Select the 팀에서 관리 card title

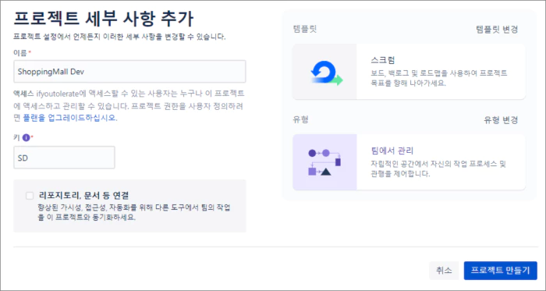[392, 151]
